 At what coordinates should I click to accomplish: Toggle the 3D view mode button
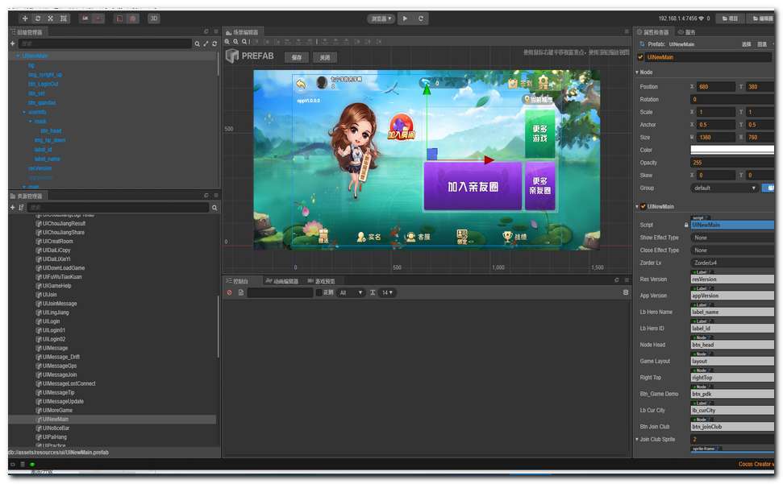point(153,18)
